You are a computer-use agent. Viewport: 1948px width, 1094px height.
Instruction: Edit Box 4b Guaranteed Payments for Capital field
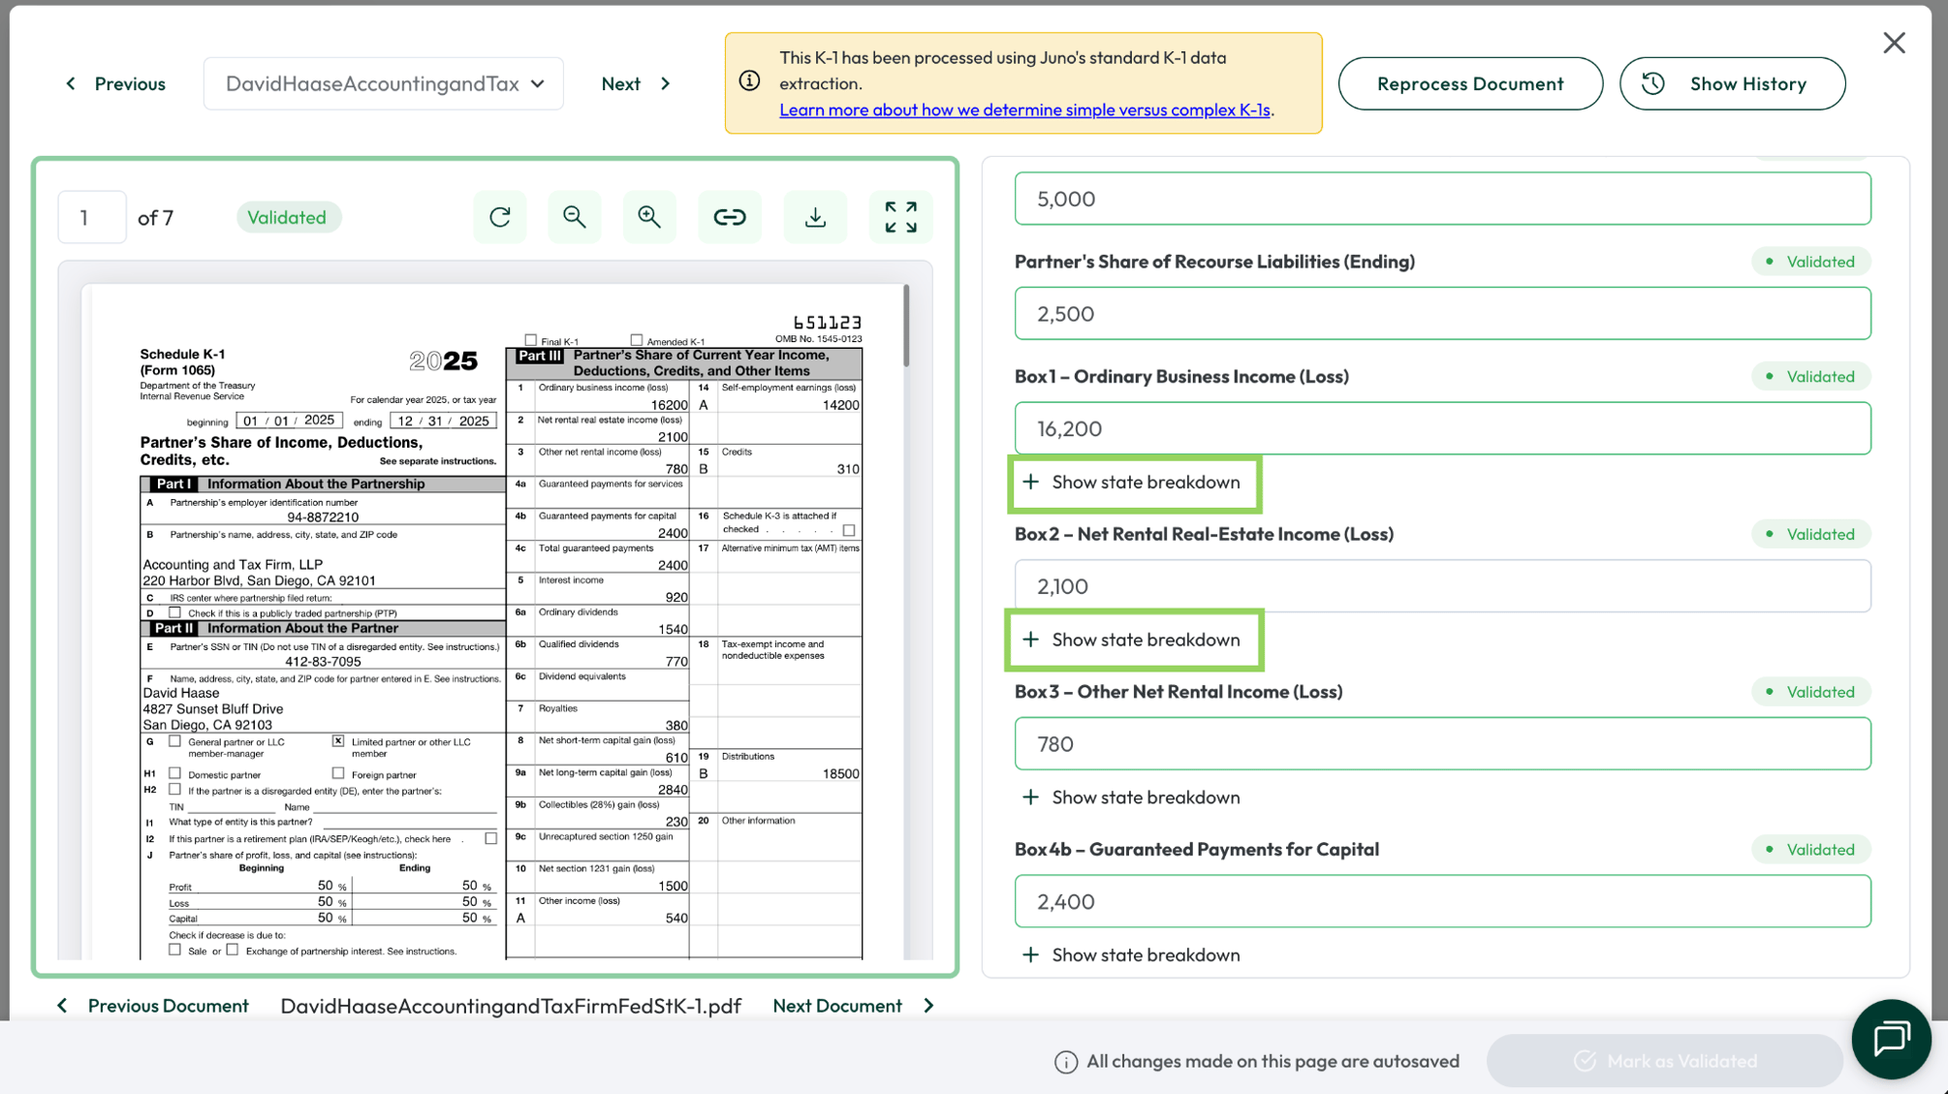[1442, 901]
